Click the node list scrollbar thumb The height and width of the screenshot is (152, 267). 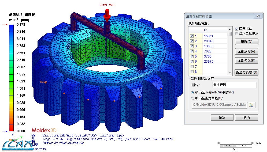pos(230,34)
